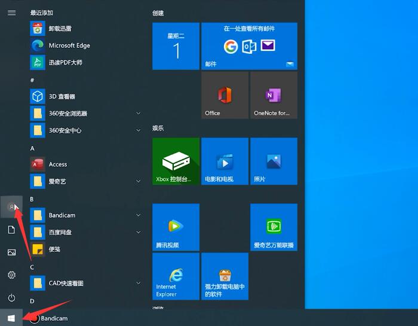Open the calendar tile showing 星期二 1
The width and height of the screenshot is (418, 326).
coord(176,46)
